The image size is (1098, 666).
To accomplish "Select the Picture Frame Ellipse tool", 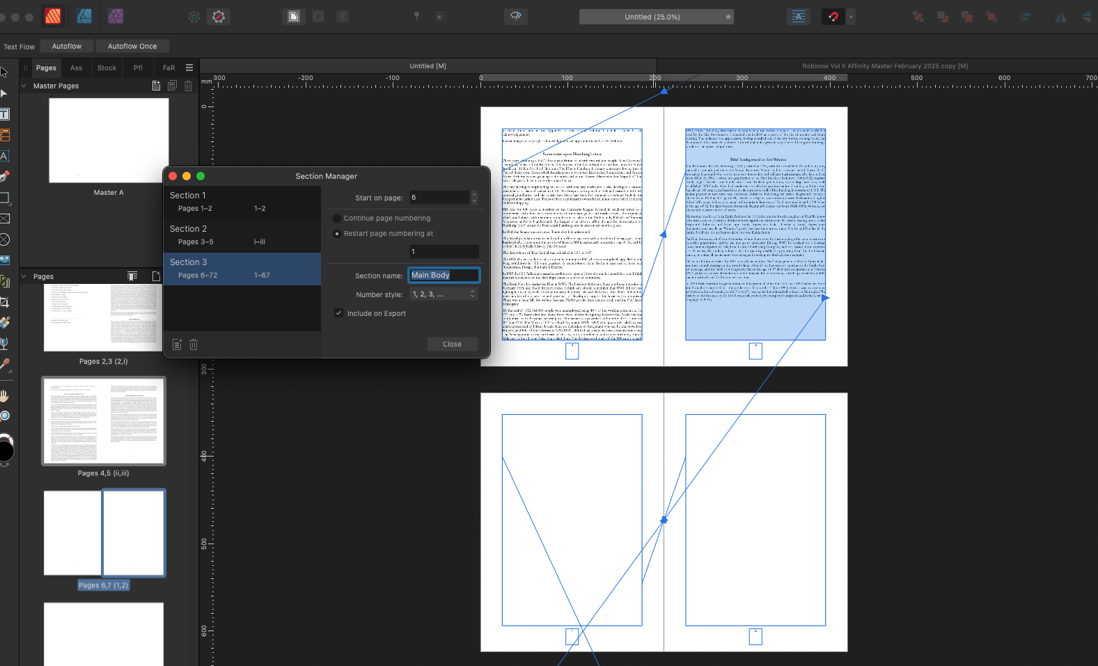I will (4, 239).
